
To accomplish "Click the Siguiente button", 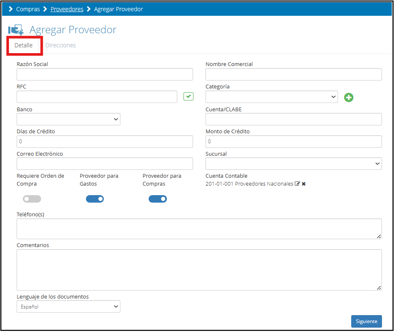I will pos(366,321).
